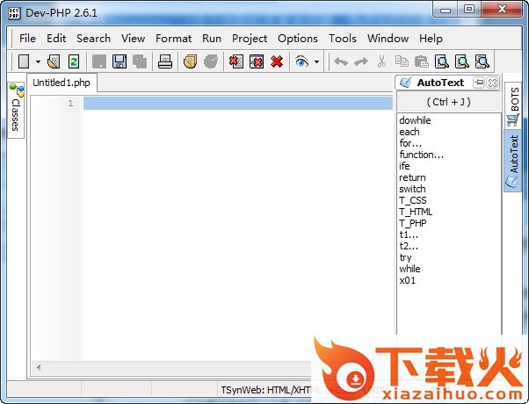The width and height of the screenshot is (529, 404).
Task: Click the Find magnifier icon
Action: tap(442, 61)
